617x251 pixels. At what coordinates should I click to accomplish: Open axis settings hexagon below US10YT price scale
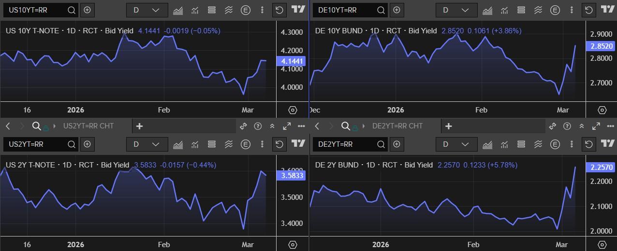click(x=293, y=110)
